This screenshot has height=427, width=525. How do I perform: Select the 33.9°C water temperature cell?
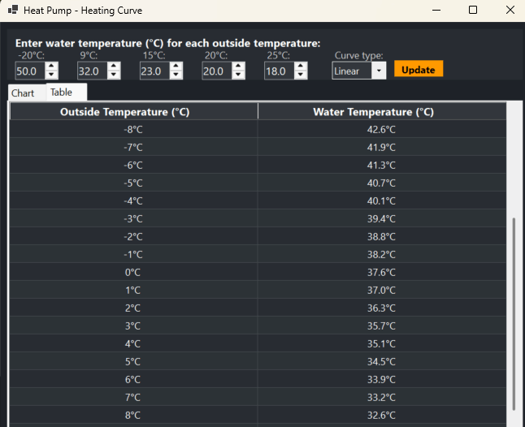382,380
